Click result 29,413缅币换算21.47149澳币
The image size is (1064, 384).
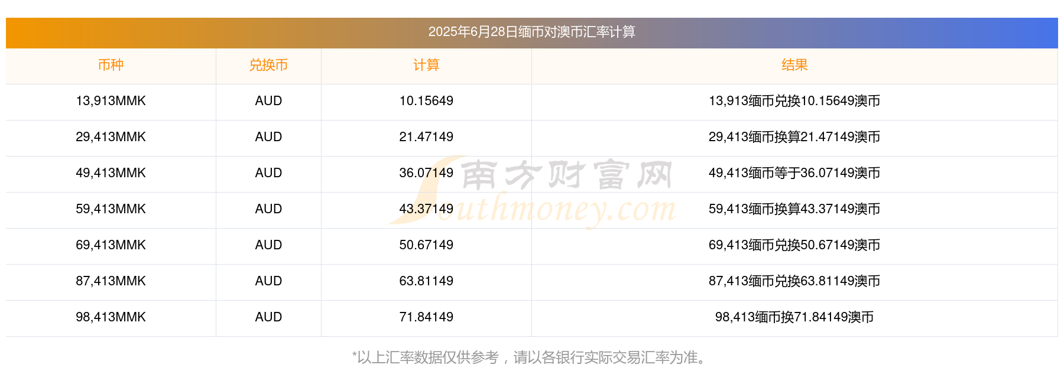[794, 137]
